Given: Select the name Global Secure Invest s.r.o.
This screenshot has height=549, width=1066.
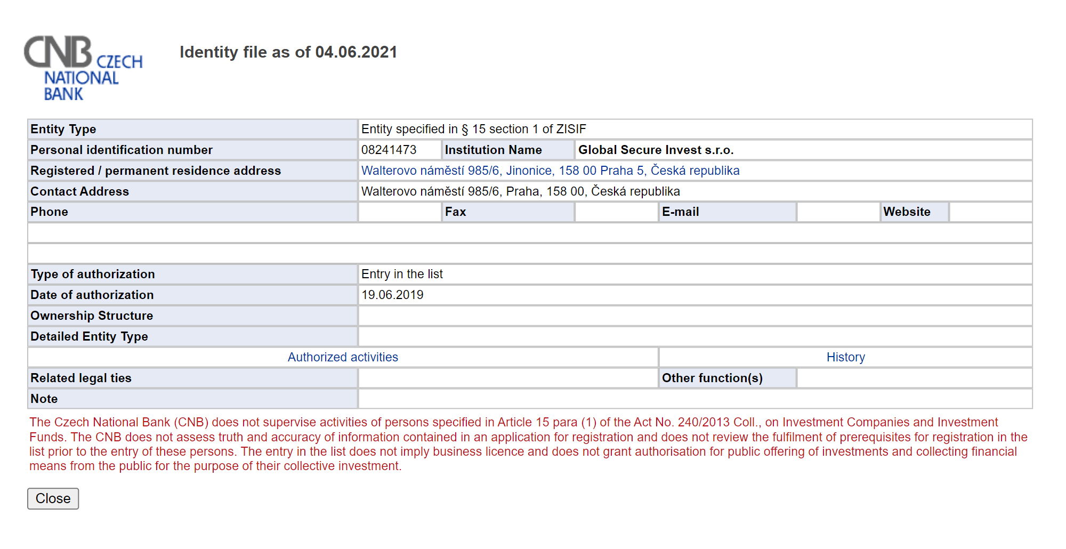Looking at the screenshot, I should pos(656,150).
